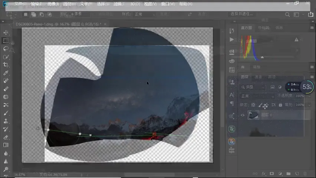Open the 样式 style dropdown
Screen dimensions: 316x178
click(145, 14)
